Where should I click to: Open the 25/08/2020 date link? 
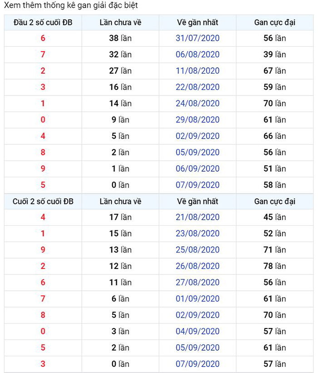(198, 250)
